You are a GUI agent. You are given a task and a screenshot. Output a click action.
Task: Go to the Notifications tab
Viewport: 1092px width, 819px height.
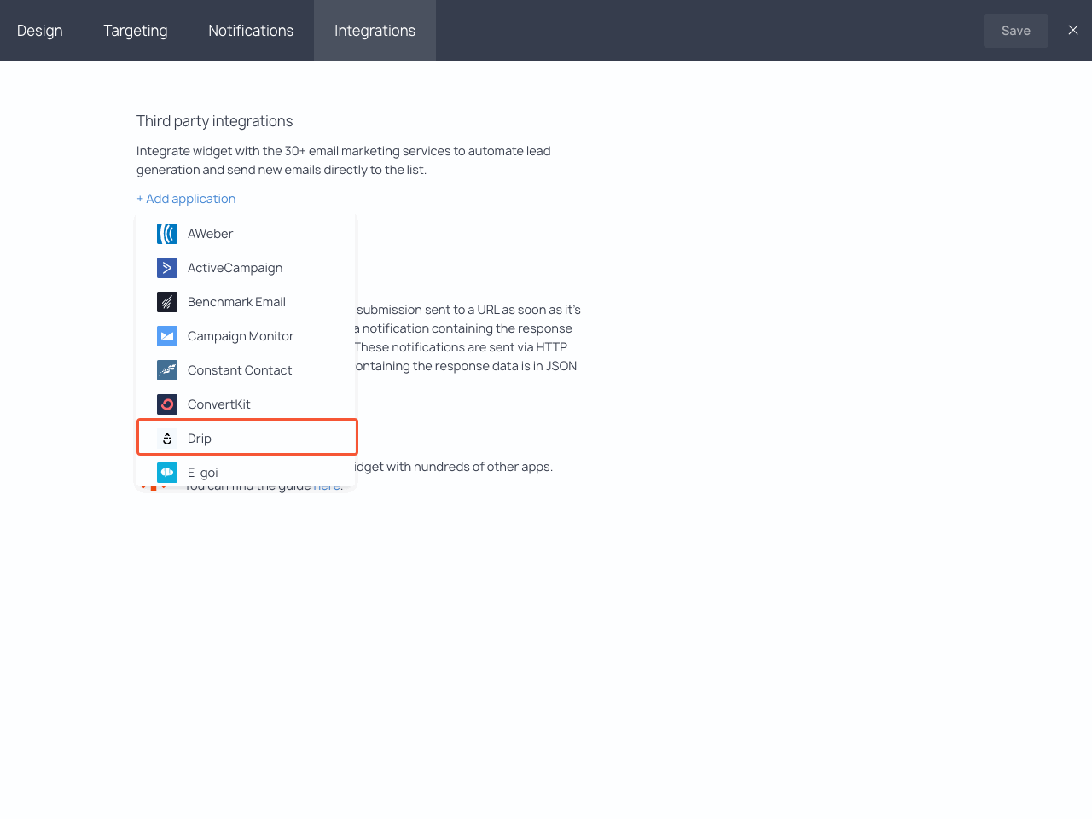[x=251, y=31]
